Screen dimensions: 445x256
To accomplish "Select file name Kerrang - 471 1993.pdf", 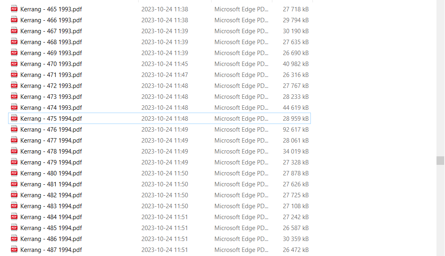I will [x=51, y=75].
